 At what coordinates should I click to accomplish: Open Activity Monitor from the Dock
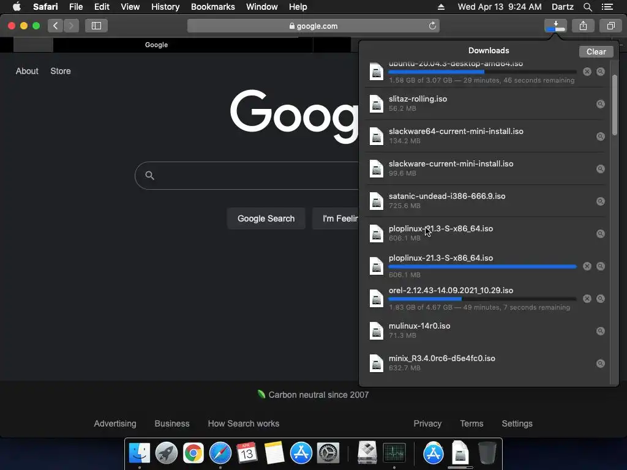click(394, 453)
